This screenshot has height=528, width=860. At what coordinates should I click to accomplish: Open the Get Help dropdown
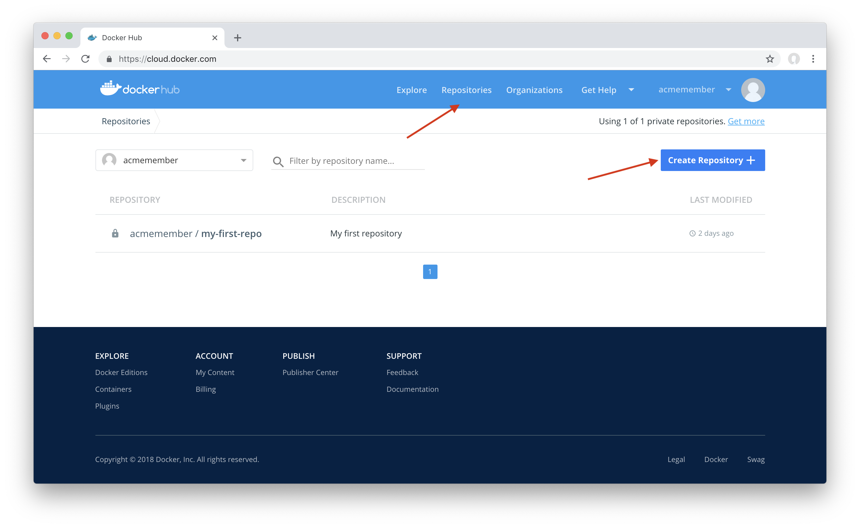607,90
